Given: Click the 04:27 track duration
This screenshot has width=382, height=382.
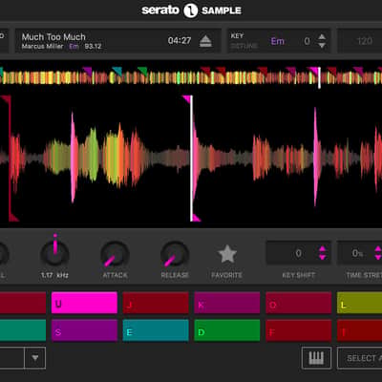Looking at the screenshot, I should tap(180, 41).
